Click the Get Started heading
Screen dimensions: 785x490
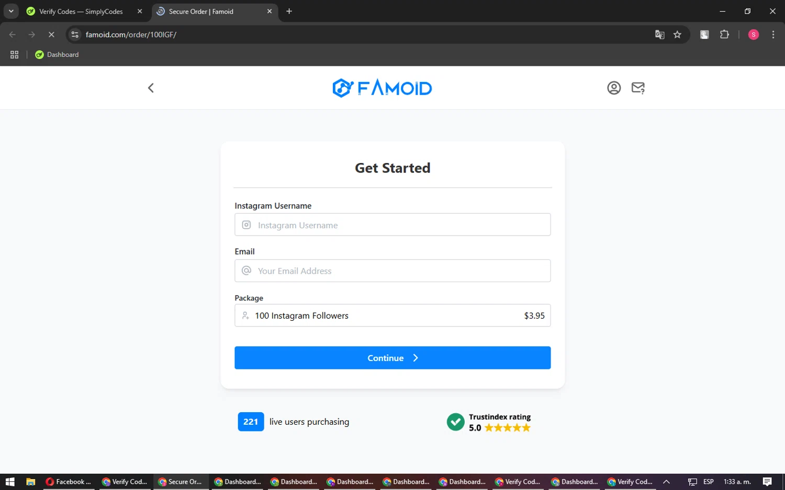pos(392,168)
